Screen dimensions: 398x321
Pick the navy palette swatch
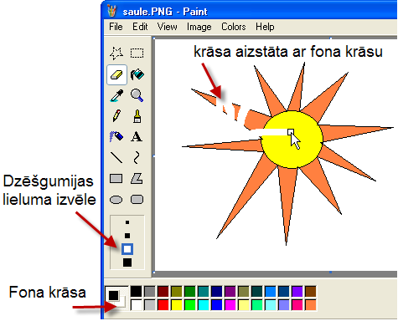click(x=217, y=292)
